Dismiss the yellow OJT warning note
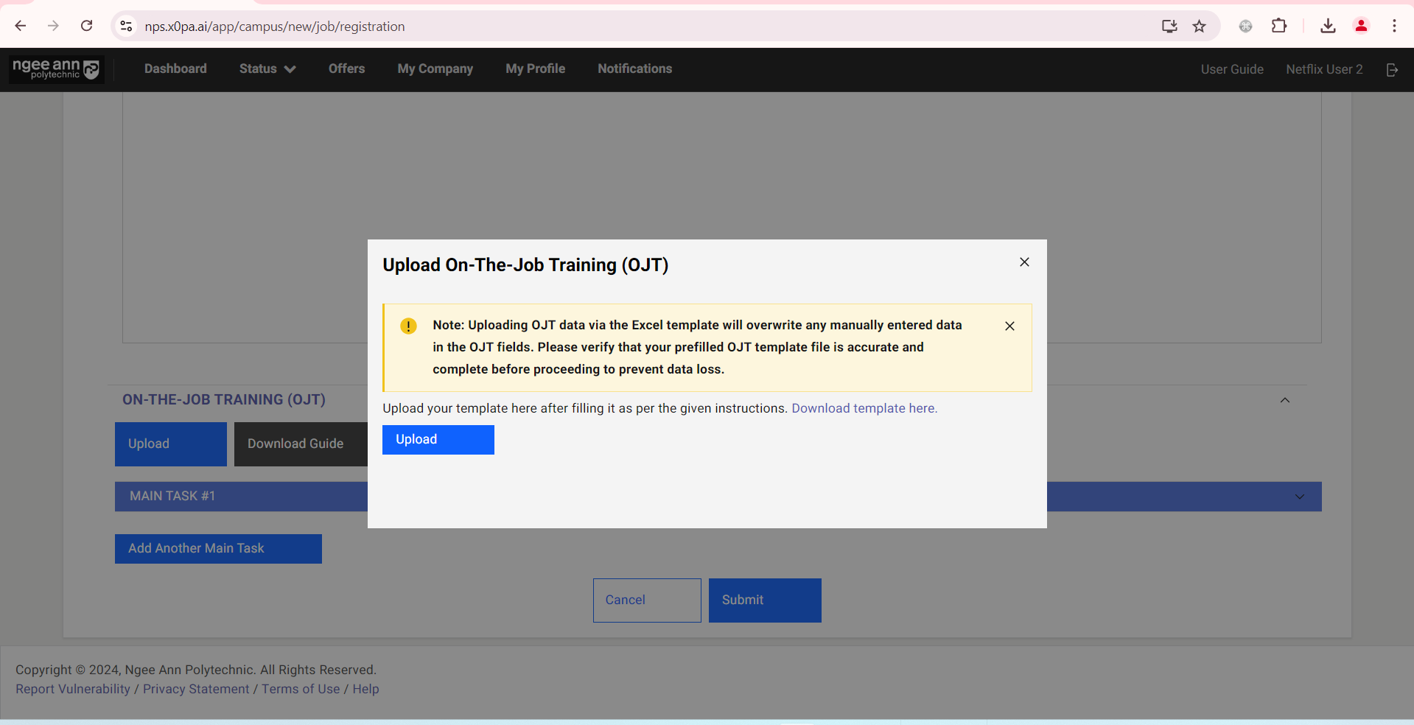The width and height of the screenshot is (1414, 725). [1009, 326]
